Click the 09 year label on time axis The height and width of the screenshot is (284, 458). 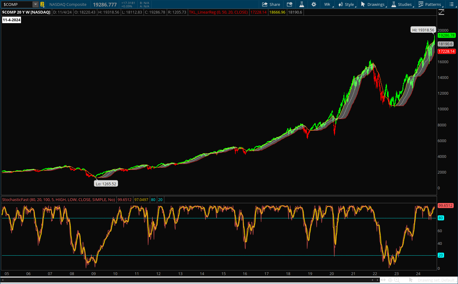tap(94, 274)
